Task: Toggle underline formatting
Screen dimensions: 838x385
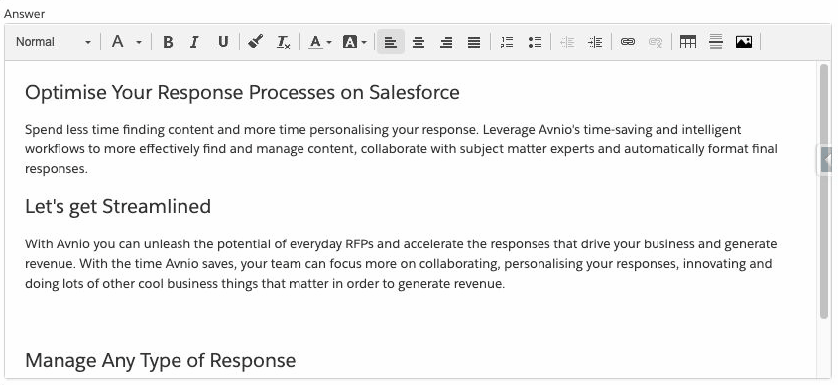Action: pos(223,42)
